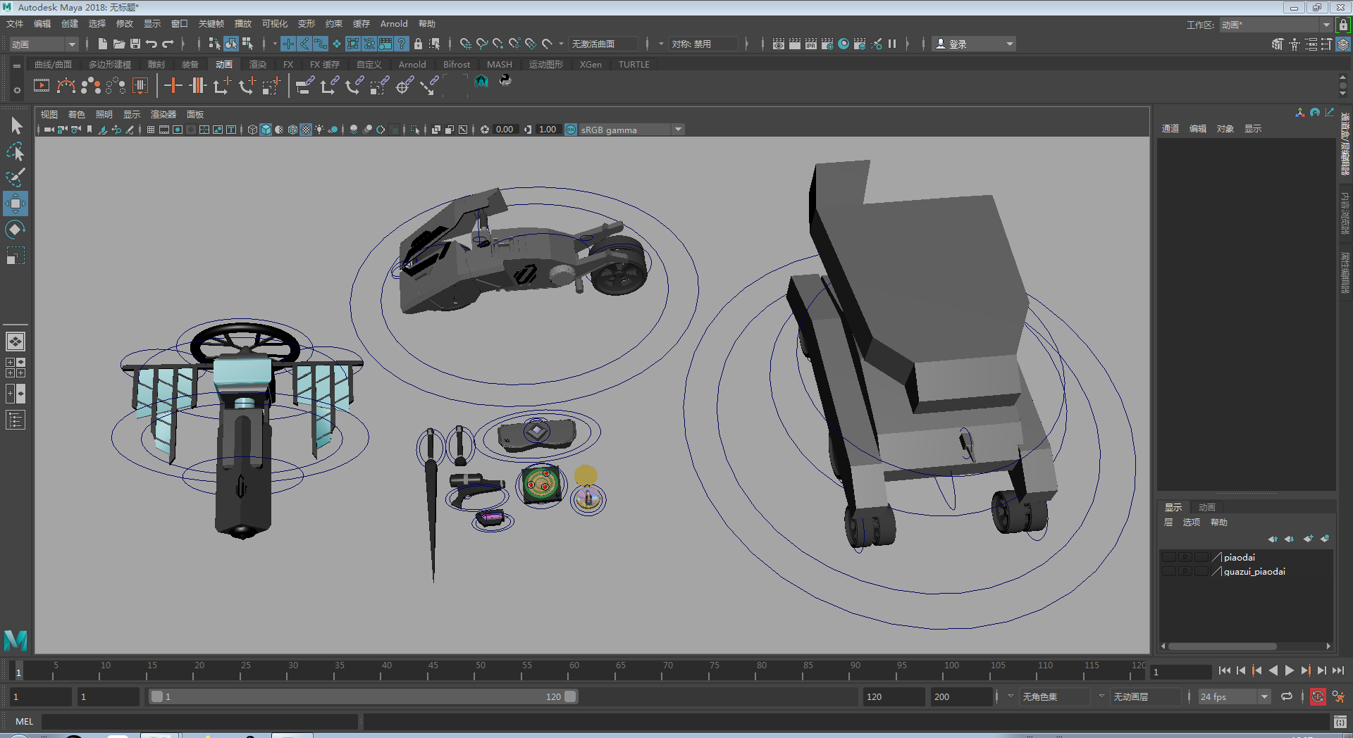Click the Python script shelf icon
The image size is (1353, 738).
[x=505, y=81]
